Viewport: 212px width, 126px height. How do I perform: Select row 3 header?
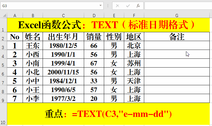(3, 45)
